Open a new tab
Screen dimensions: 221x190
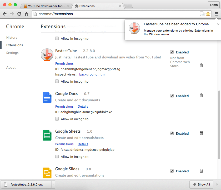[128, 6]
